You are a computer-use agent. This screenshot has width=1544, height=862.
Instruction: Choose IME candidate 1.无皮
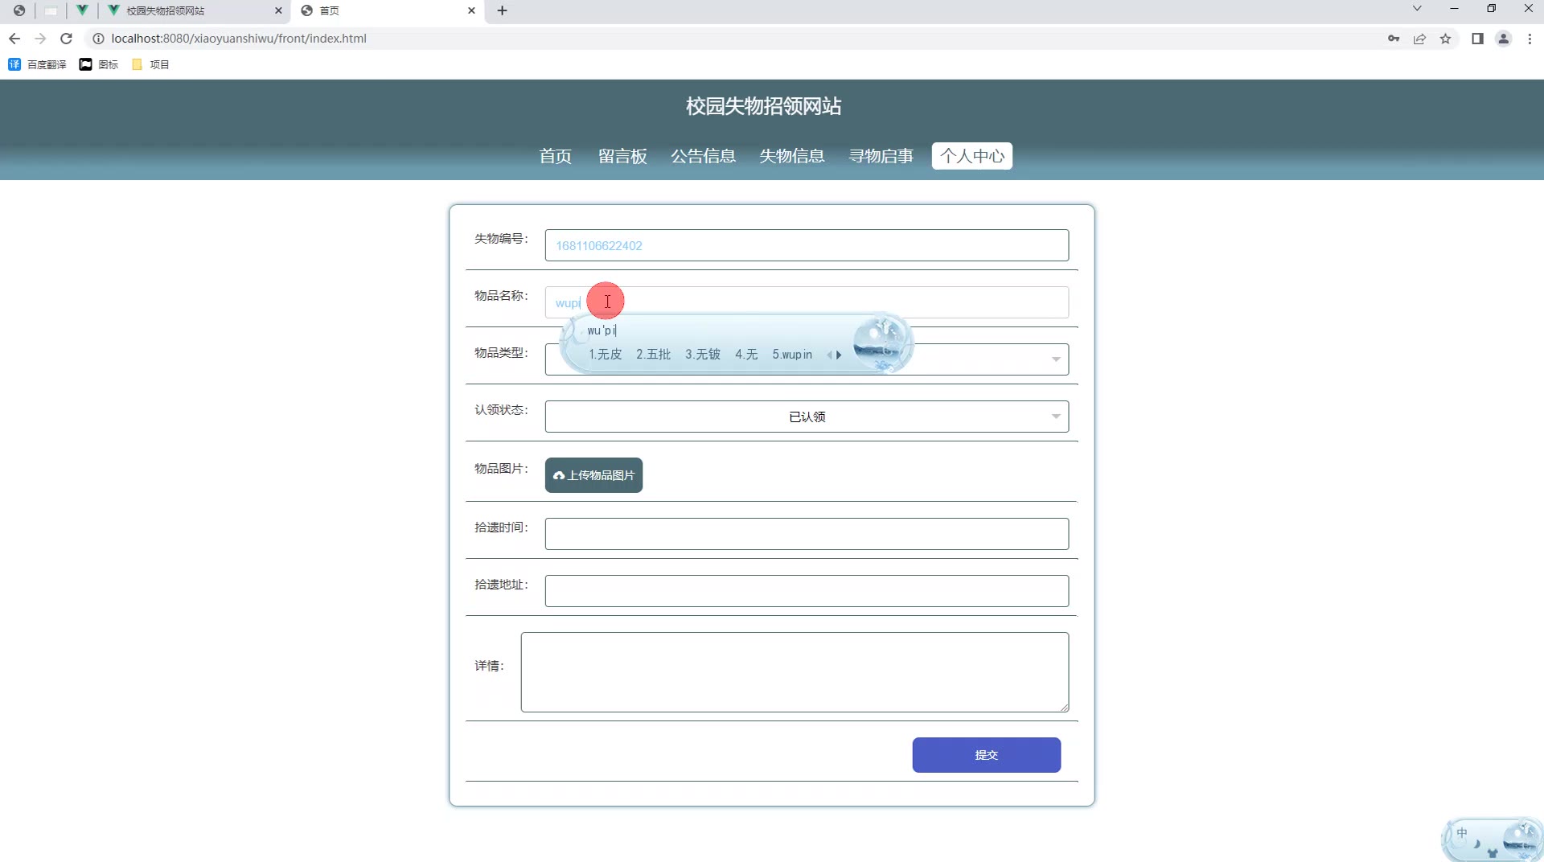pos(605,355)
